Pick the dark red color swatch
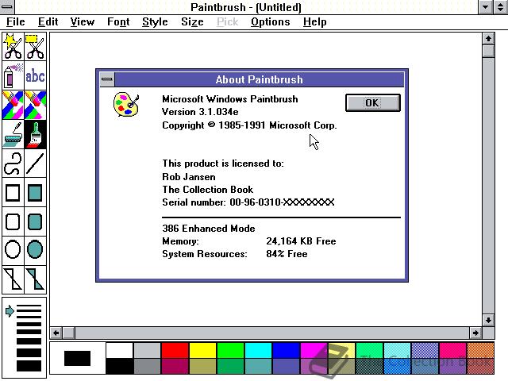Image resolution: width=508 pixels, height=381 pixels. (175, 366)
